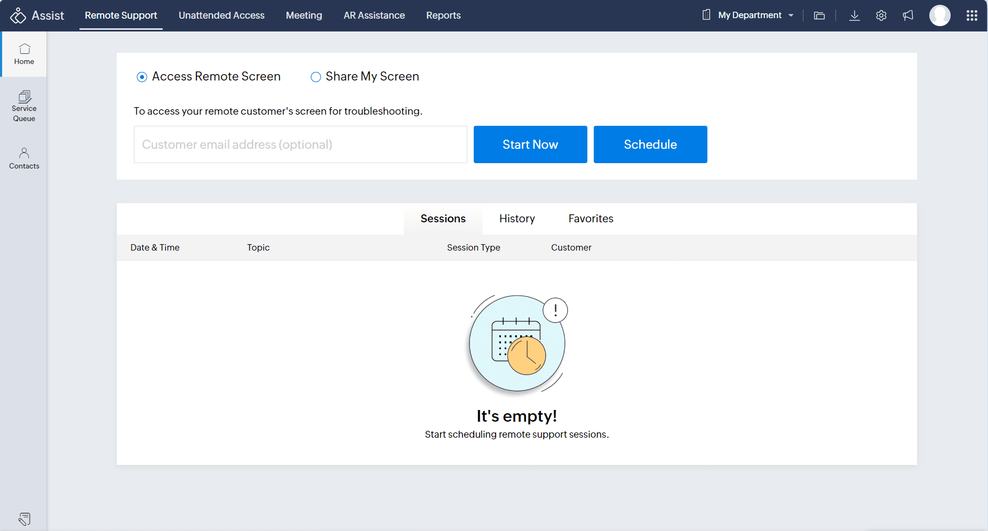Open the Reports menu tab

click(443, 15)
